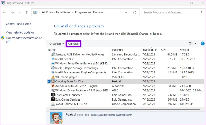Click the Coloring Book thumbnail in details pane
This screenshot has height=125, width=206.
[x=56, y=118]
